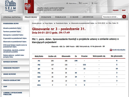Click Głosowania na posiedzeniach Sejmu breadcrumb

tap(82, 23)
